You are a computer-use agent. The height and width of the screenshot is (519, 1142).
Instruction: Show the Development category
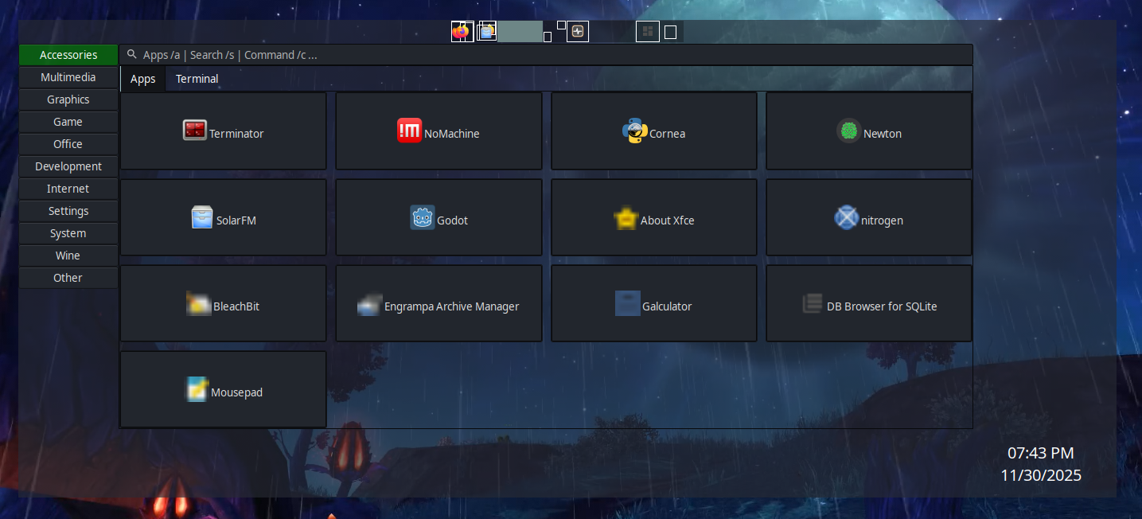68,166
